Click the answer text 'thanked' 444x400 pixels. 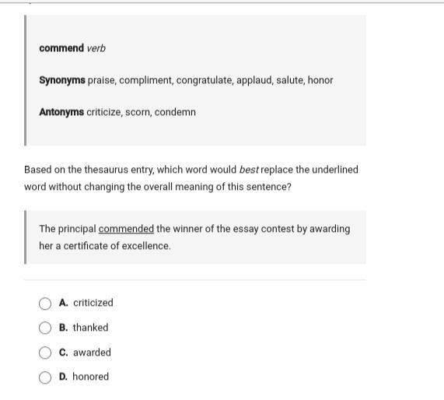[x=91, y=328]
